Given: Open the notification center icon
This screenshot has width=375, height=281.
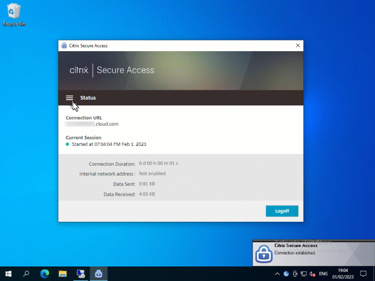Looking at the screenshot, I should point(363,273).
